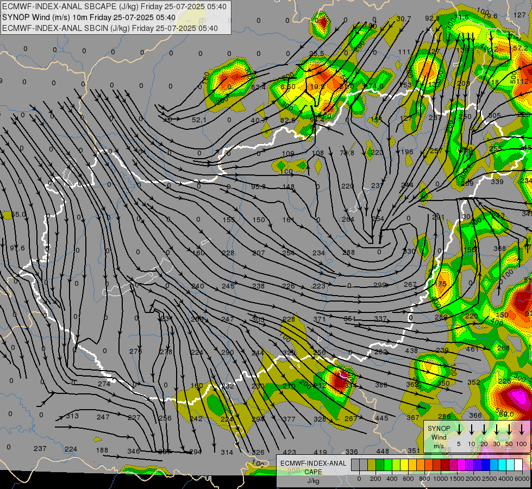Click the '448' value on the map
The width and height of the screenshot is (532, 489).
tap(383, 451)
